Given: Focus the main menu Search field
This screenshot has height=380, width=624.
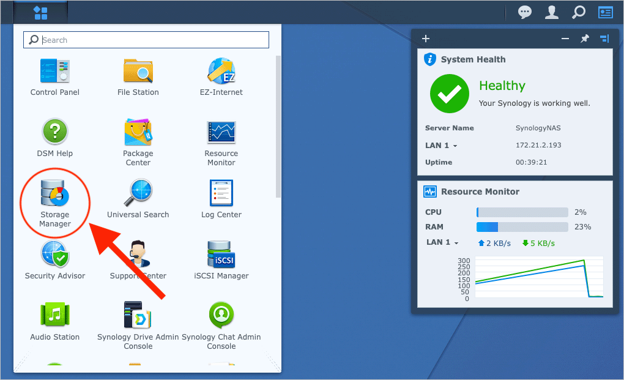Looking at the screenshot, I should coord(146,40).
